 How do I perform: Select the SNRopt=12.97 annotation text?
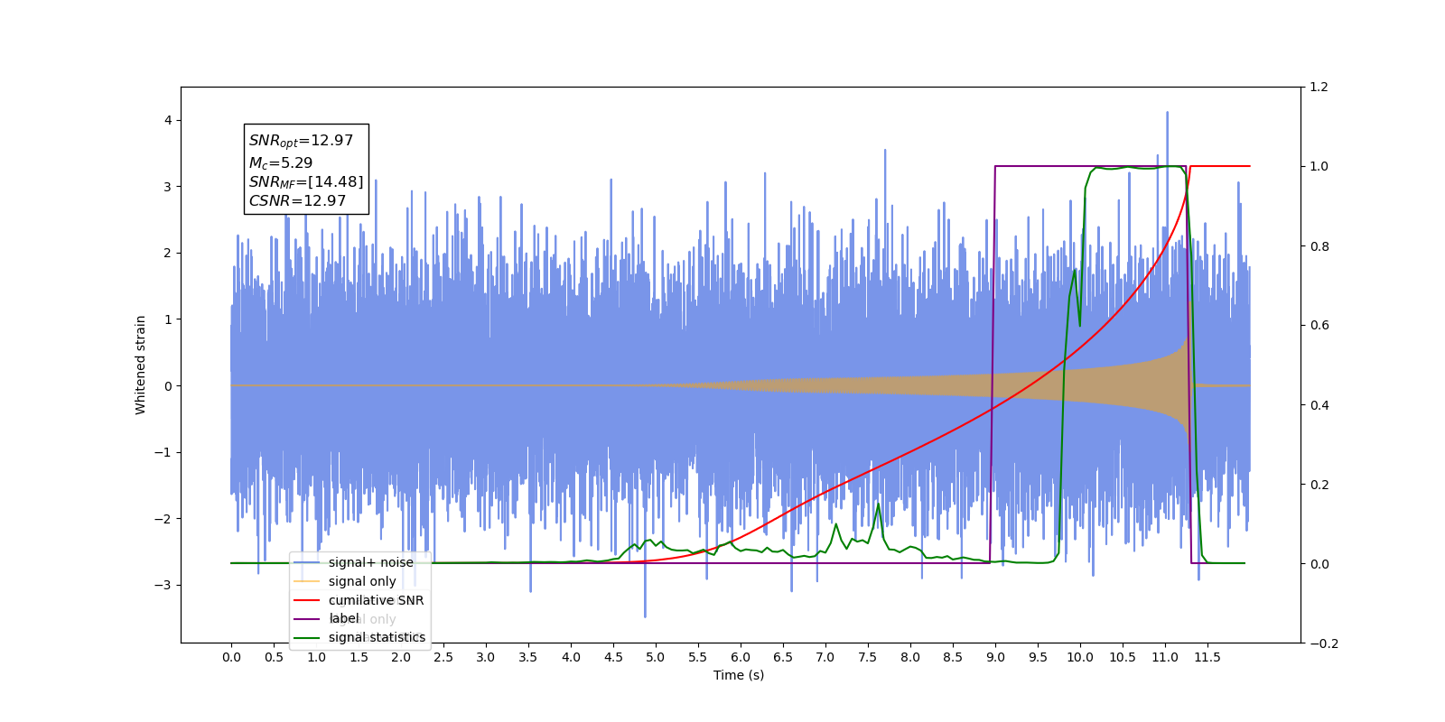click(x=301, y=141)
